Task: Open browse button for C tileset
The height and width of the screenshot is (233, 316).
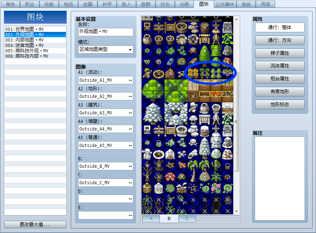Action: pos(130,183)
